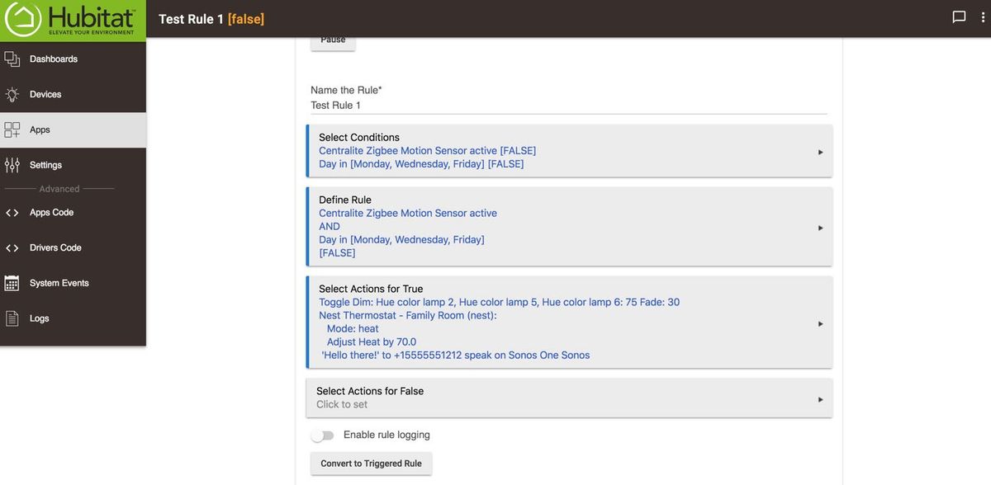The height and width of the screenshot is (485, 991).
Task: Expand the Define Rule section arrow
Action: (x=820, y=228)
